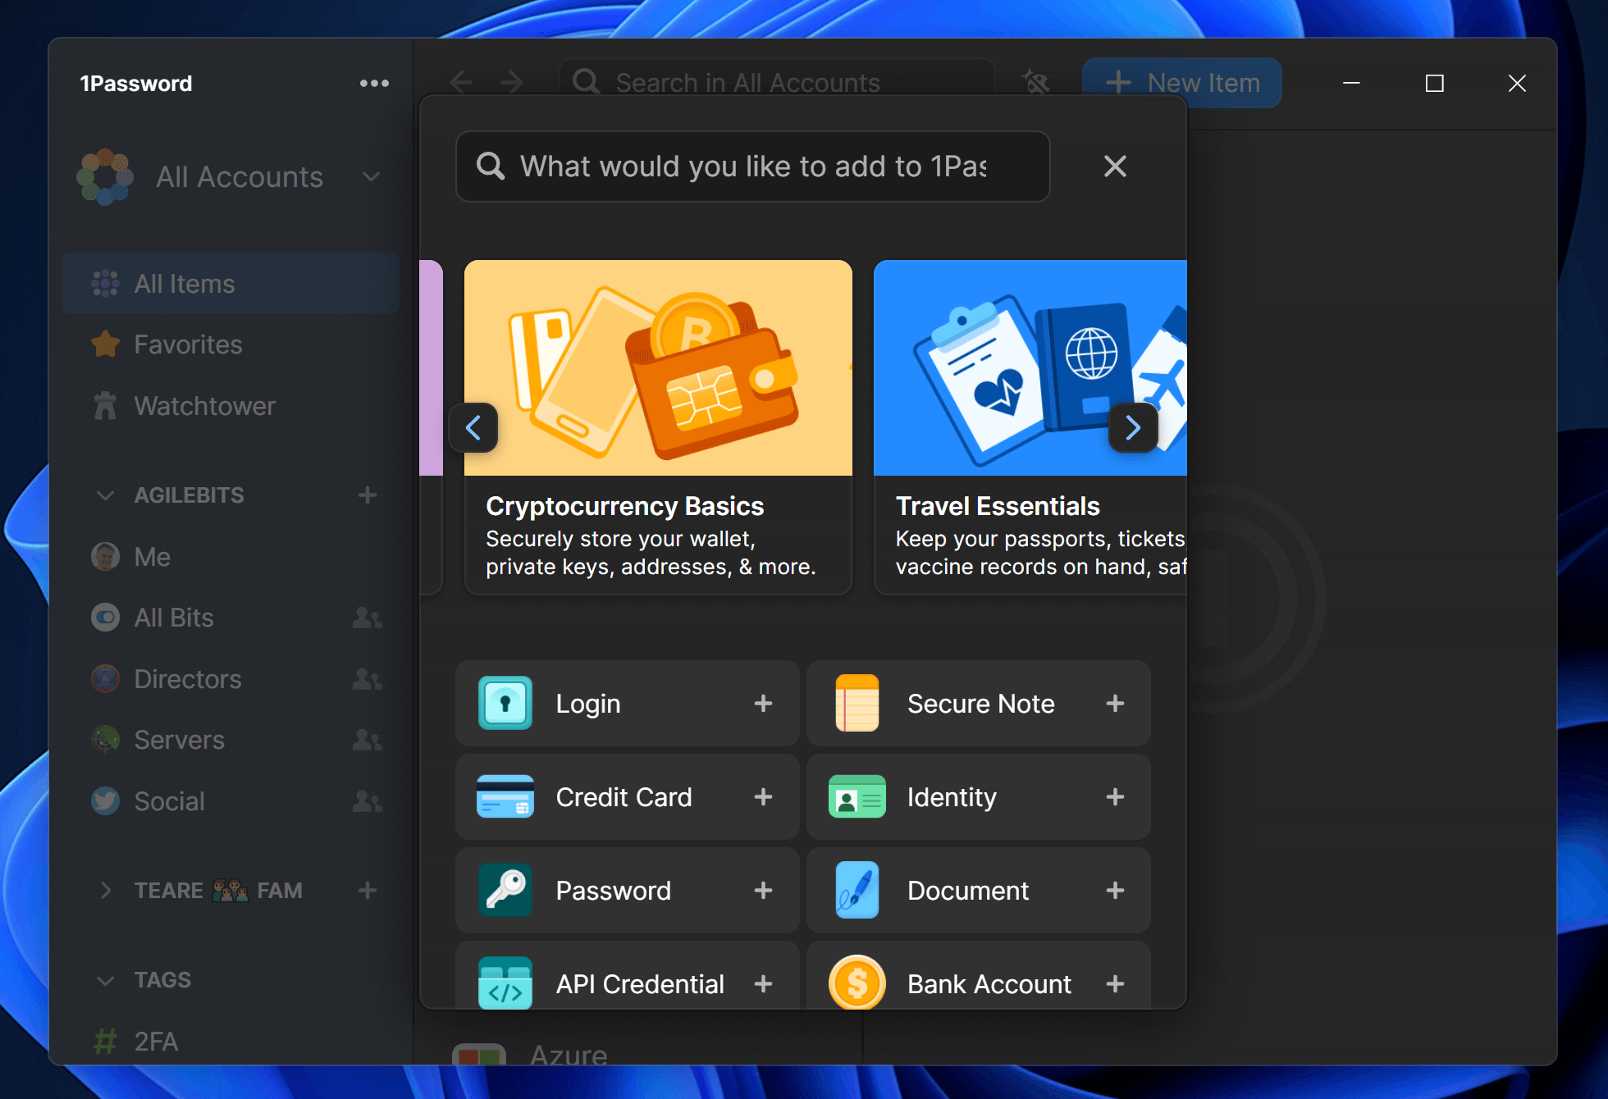Create a new Credit Card item
Viewport: 1608px width, 1099px height.
point(628,797)
